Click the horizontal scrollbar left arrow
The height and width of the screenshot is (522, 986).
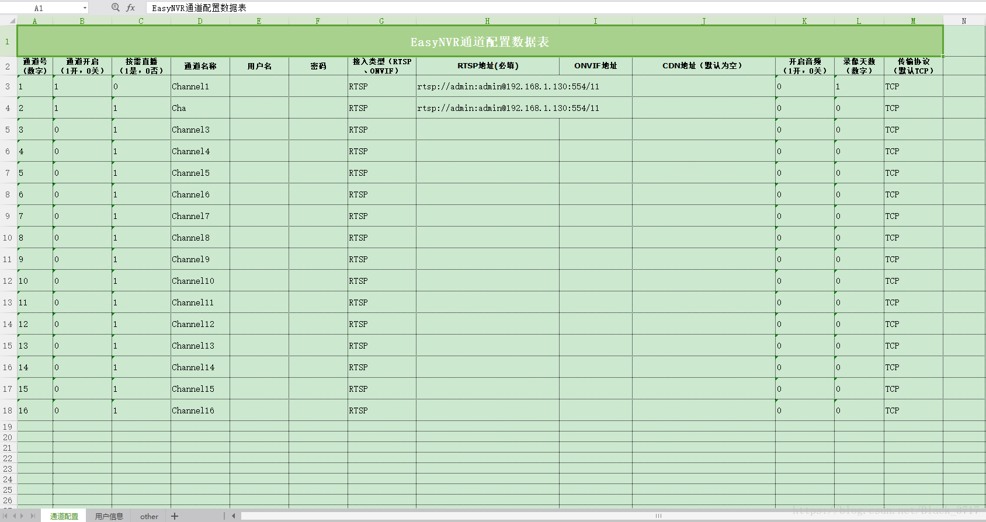(x=234, y=516)
